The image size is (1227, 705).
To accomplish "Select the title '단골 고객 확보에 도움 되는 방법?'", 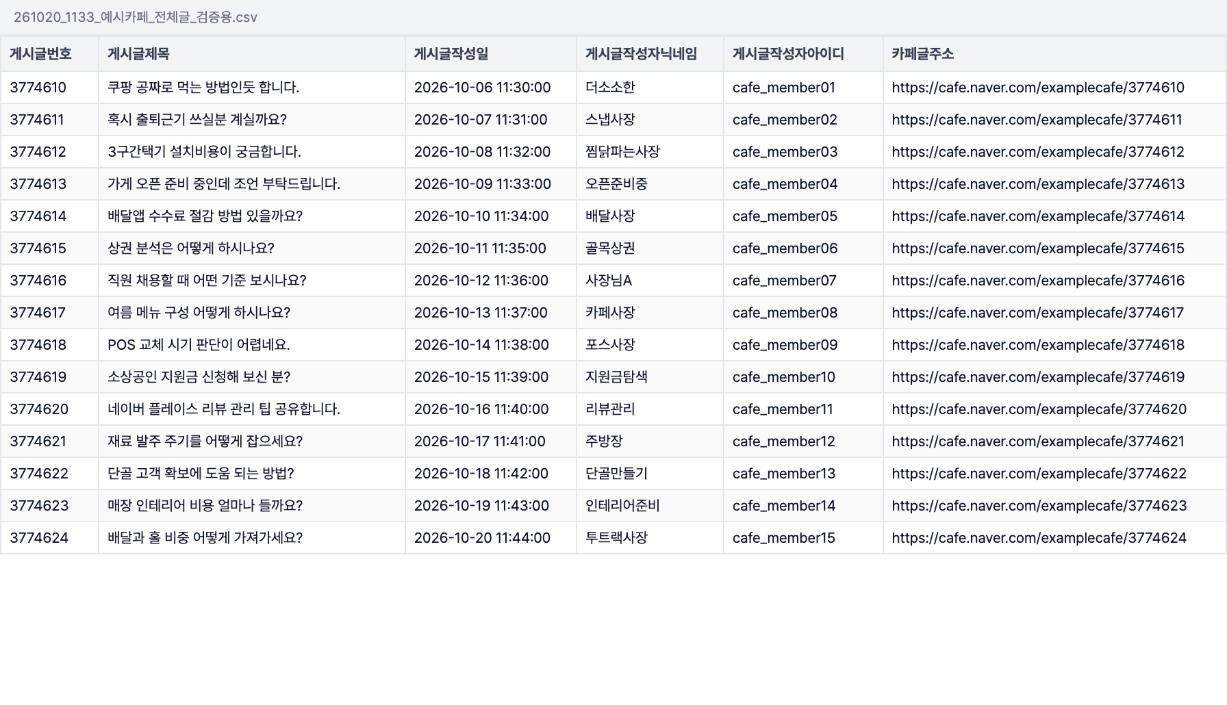I will point(201,474).
